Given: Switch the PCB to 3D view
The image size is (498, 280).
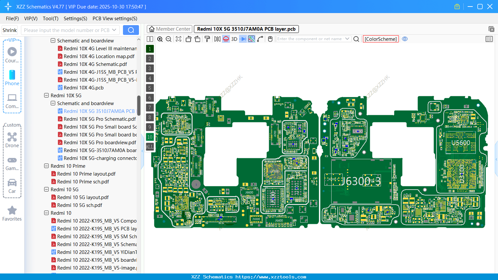Looking at the screenshot, I should point(233,39).
